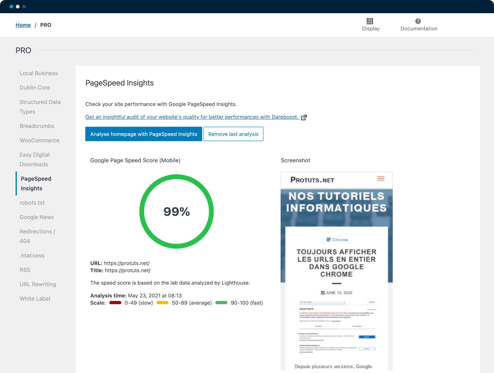Open the Documentation help icon

point(418,21)
